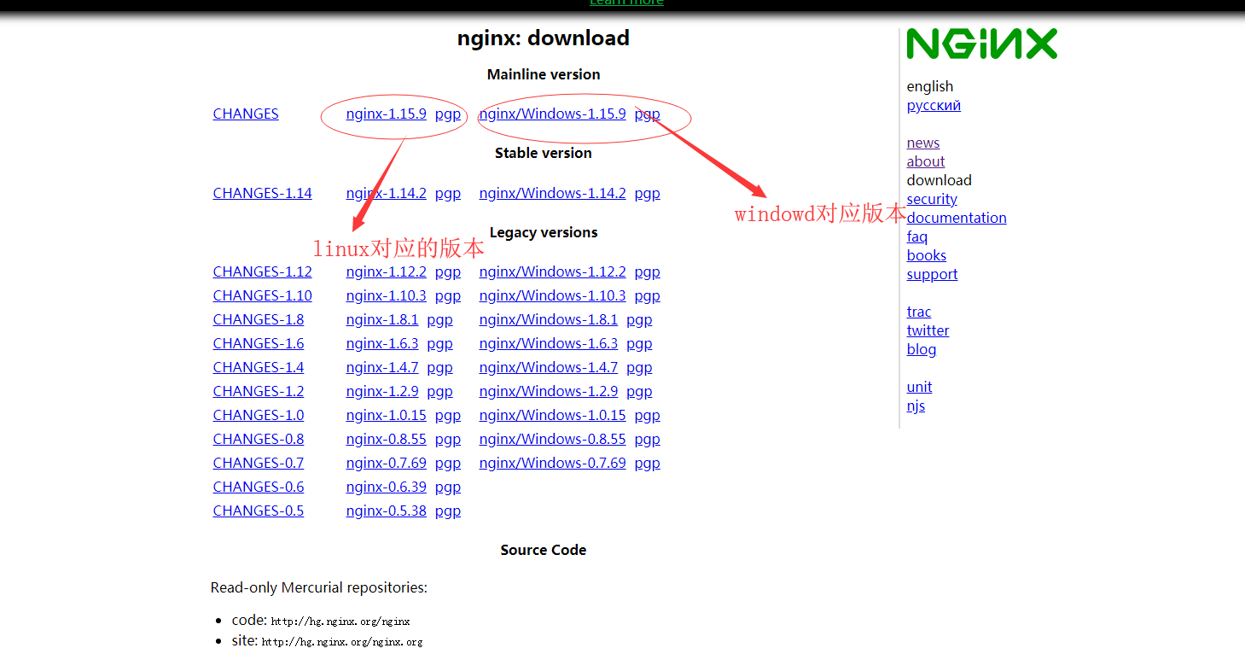Open CHANGES-1.14 stable changelog
The image size is (1245, 648).
pyautogui.click(x=262, y=193)
